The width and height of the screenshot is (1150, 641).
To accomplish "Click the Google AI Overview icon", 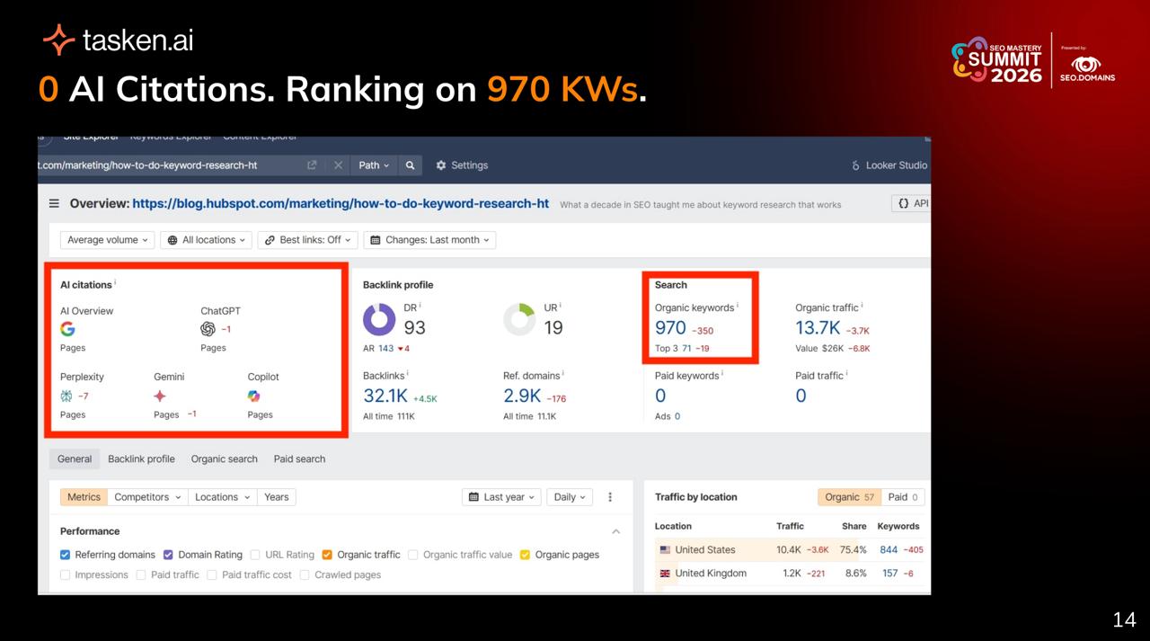I will [x=67, y=329].
